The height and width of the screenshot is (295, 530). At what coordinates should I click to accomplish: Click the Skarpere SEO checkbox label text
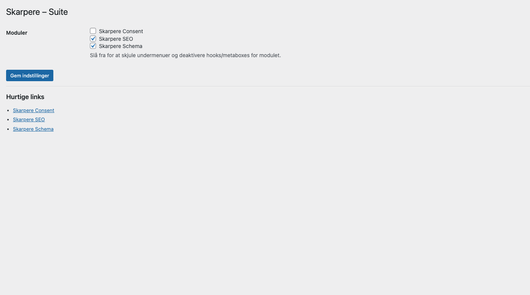click(x=116, y=39)
